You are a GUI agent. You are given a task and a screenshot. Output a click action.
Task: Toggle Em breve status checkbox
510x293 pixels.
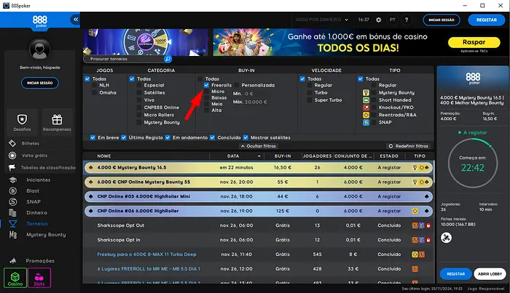[93, 137]
